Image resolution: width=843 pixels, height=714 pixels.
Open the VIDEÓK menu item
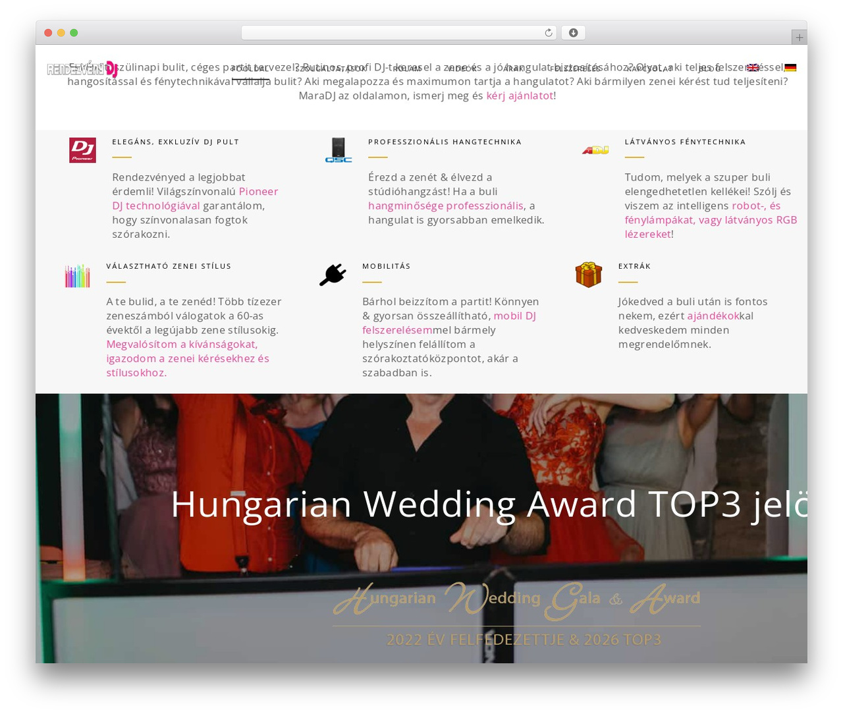(x=463, y=69)
